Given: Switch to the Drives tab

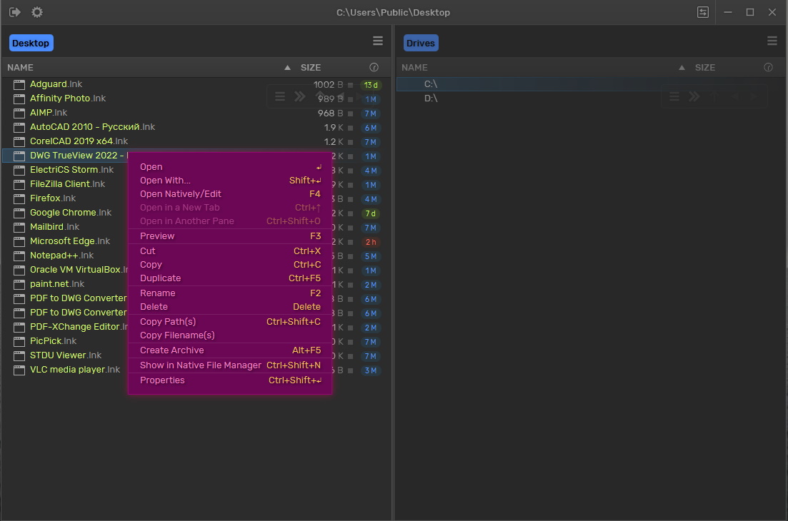Looking at the screenshot, I should tap(420, 43).
